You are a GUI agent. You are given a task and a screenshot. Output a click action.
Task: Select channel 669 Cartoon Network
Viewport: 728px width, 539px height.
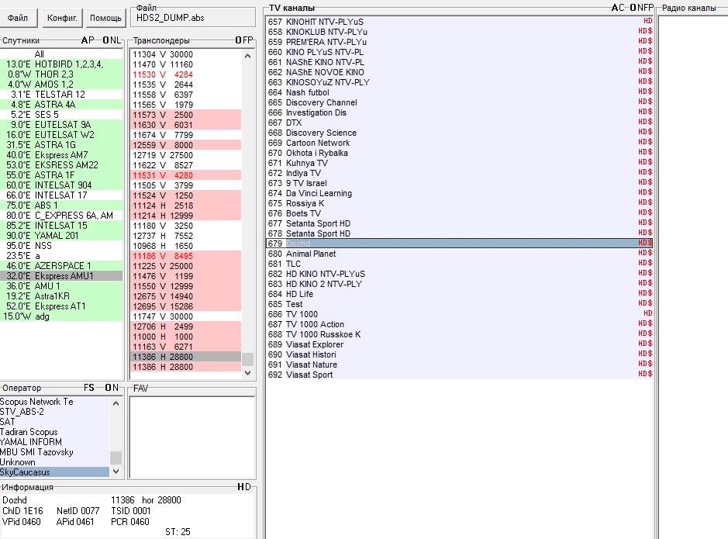(460, 143)
